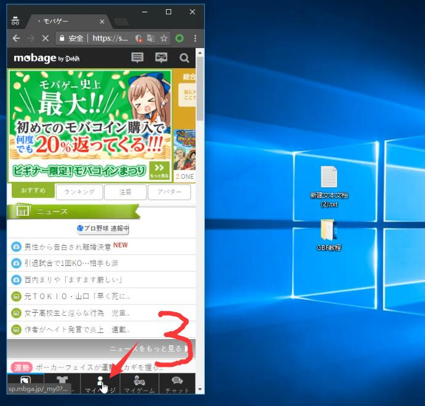The height and width of the screenshot is (406, 425).
Task: Open チャット in the bottom nav
Action: [x=177, y=384]
